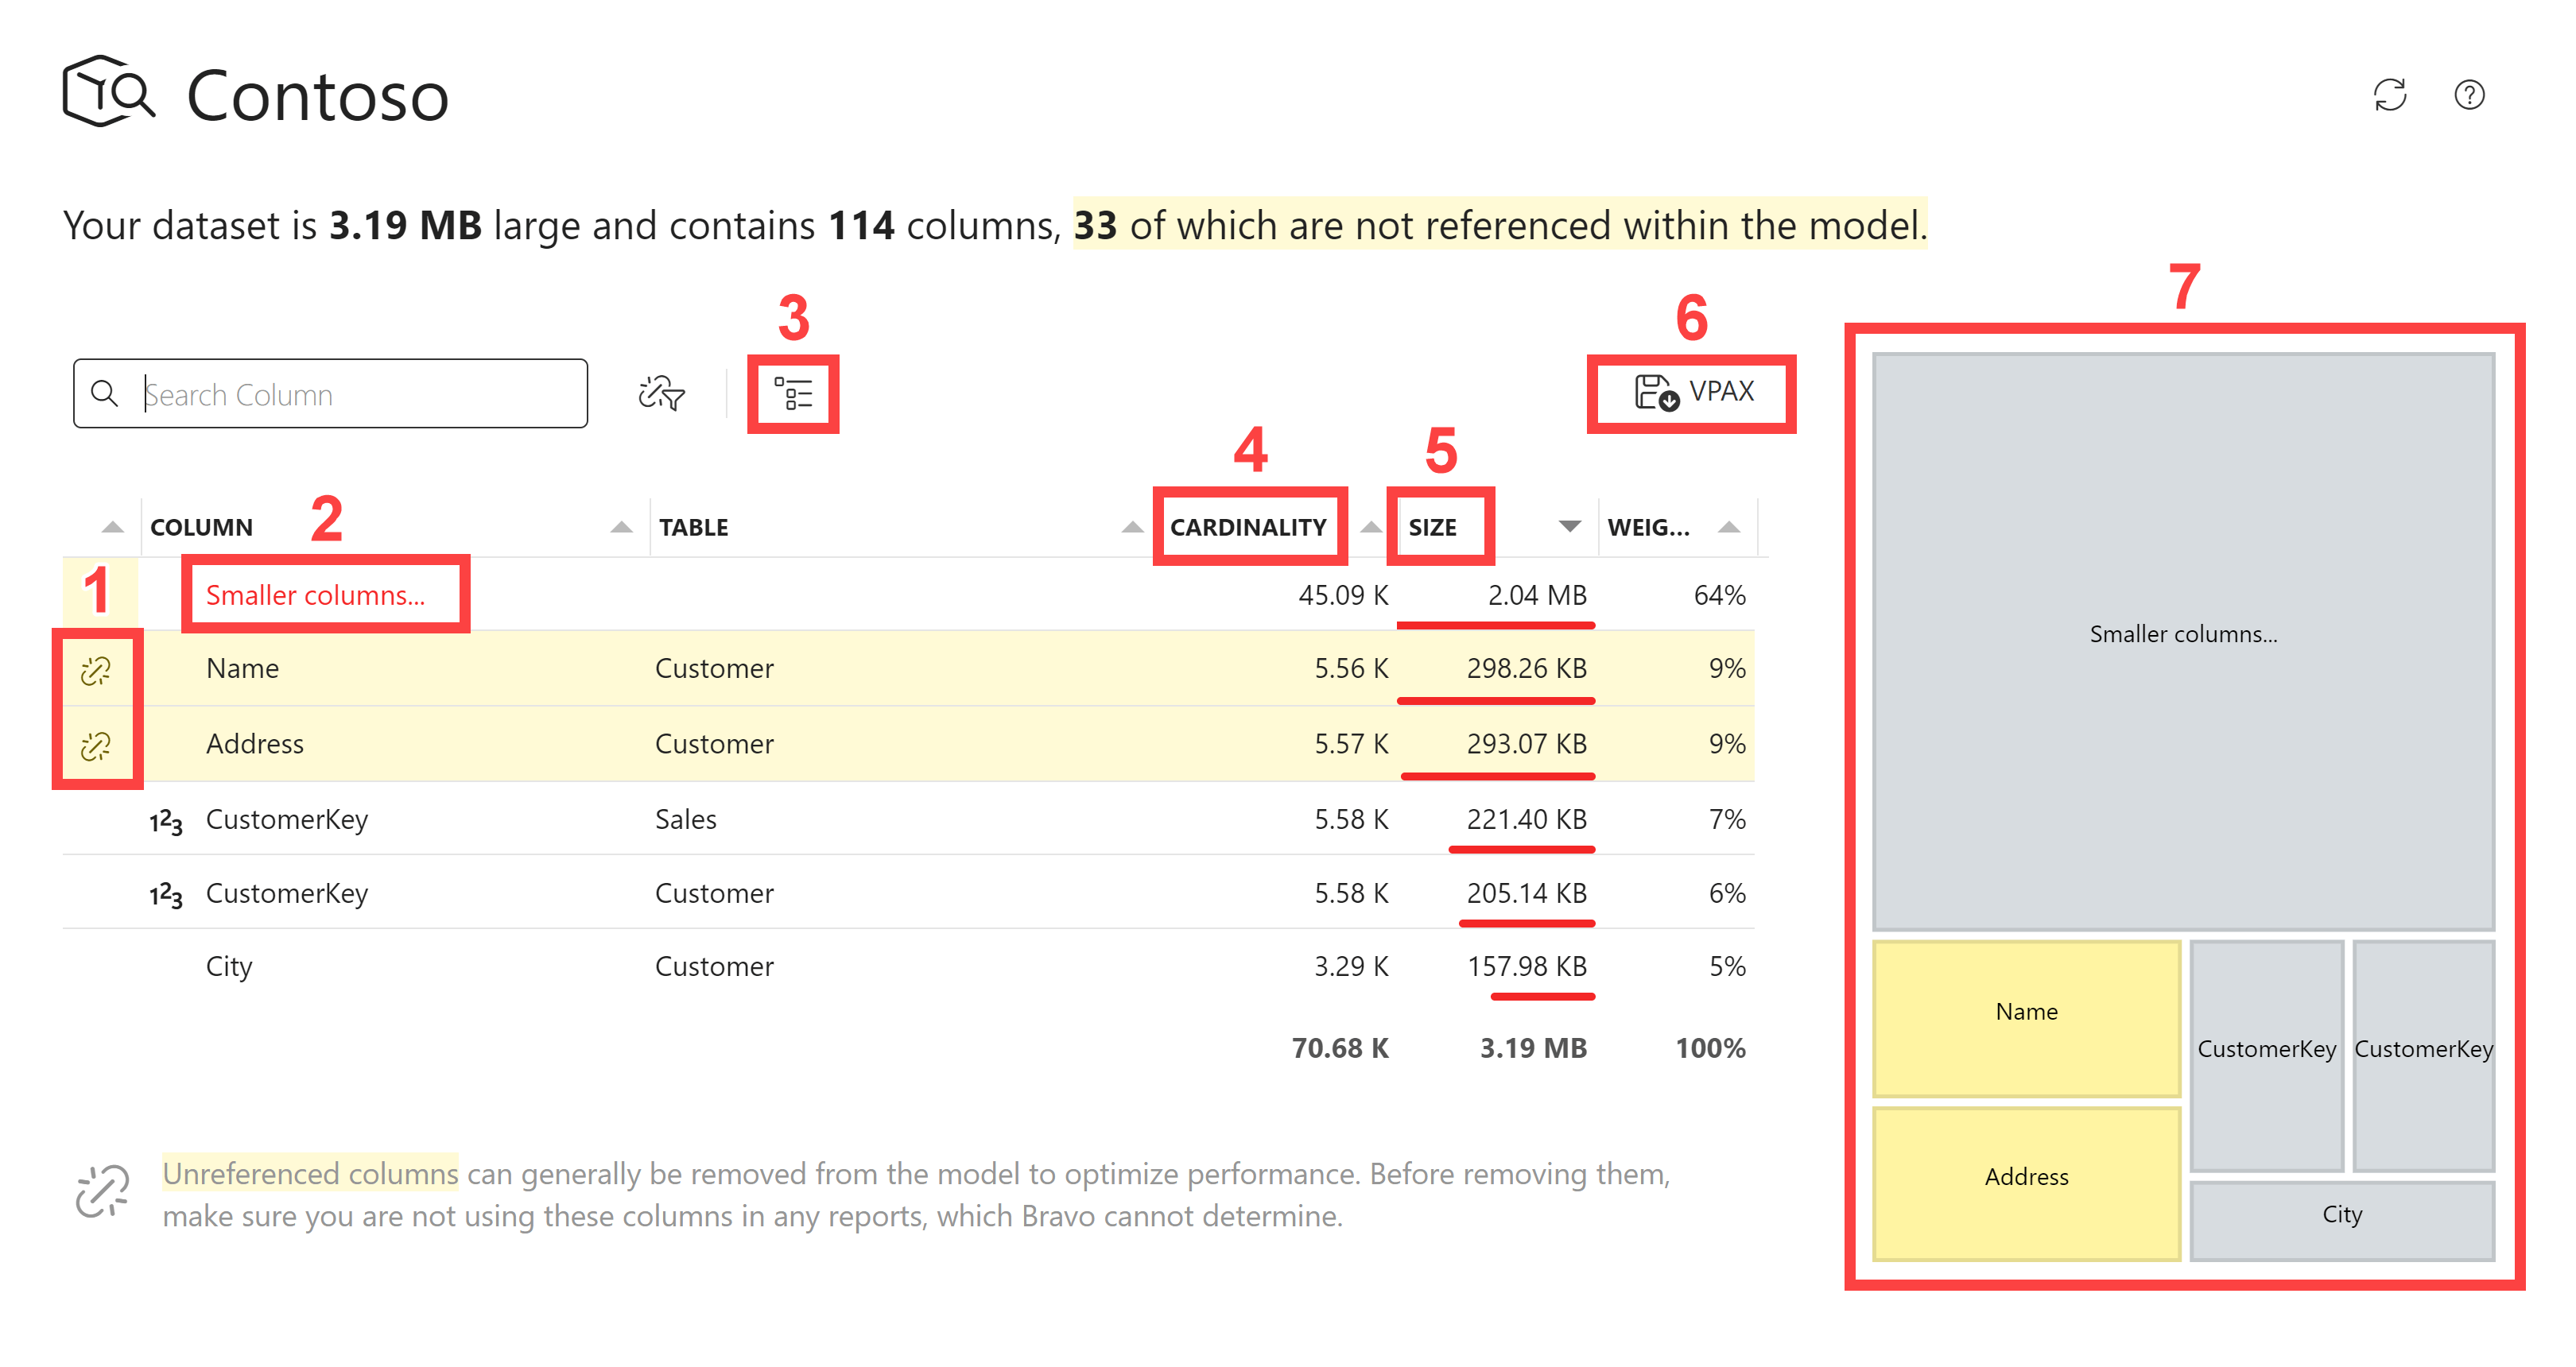Click numeric type icon of Customer CustomerKey

point(166,896)
